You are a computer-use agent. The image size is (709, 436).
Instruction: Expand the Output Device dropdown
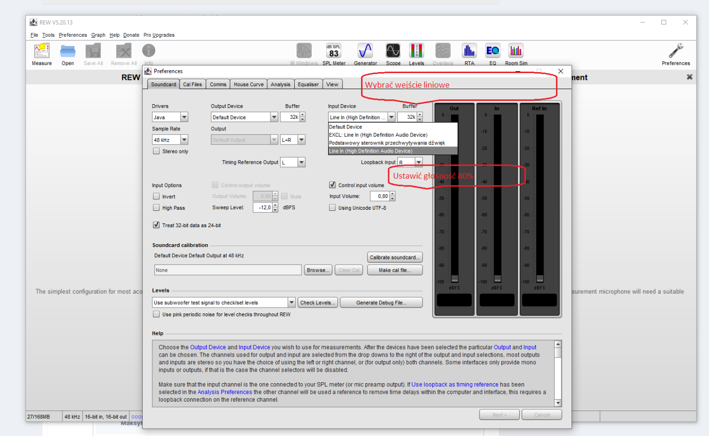click(x=274, y=117)
